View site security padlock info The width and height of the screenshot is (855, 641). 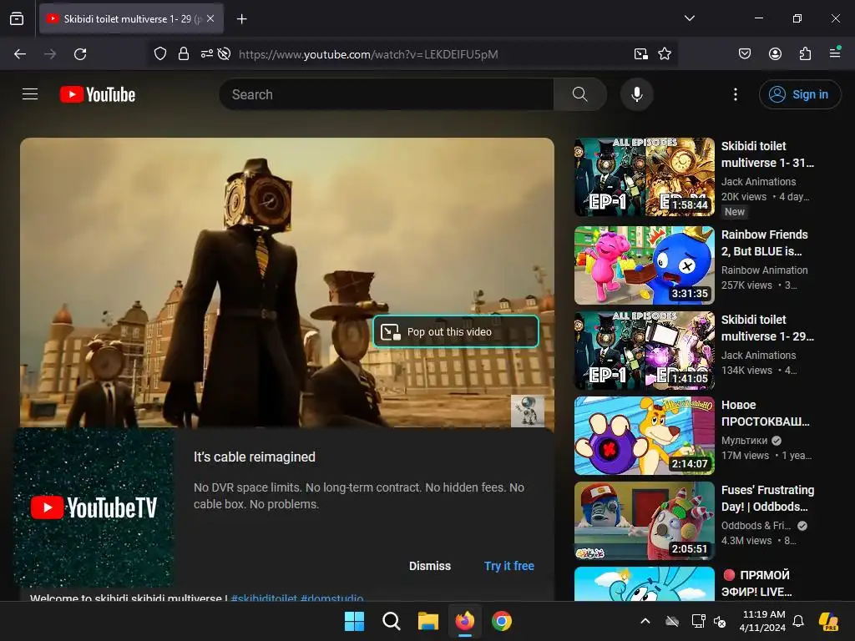coord(184,54)
